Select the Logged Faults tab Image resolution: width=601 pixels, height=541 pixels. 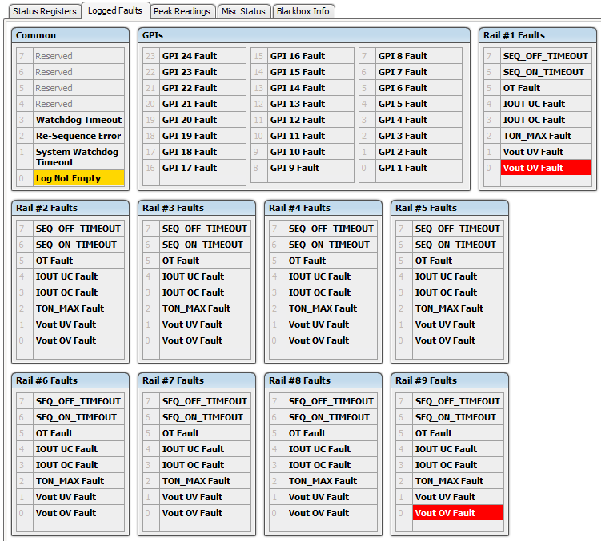tap(115, 10)
